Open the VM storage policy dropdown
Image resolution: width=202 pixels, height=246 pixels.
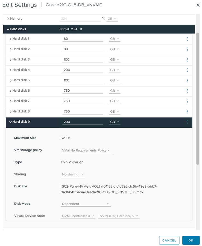86,150
